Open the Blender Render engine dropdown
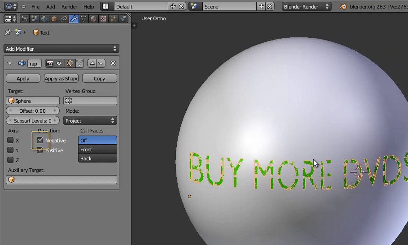Viewport: 408px width, 245px height. (306, 6)
